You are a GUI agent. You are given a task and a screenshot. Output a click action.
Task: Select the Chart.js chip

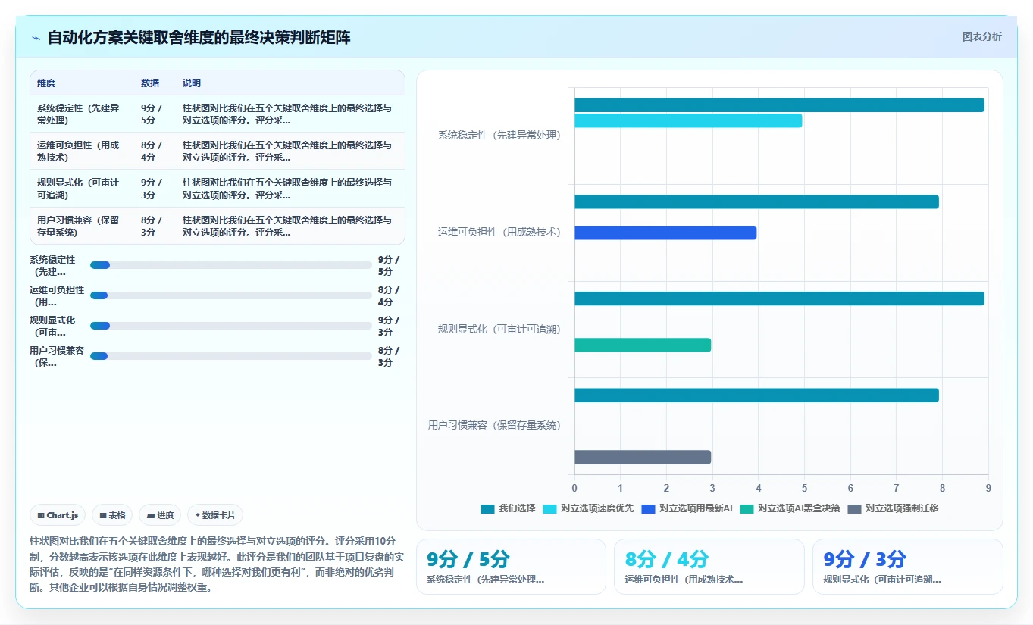click(x=58, y=515)
